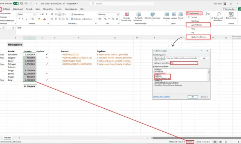Click Abbrechen in Funktion einfügen dialog
The width and height of the screenshot is (241, 144).
point(204,97)
